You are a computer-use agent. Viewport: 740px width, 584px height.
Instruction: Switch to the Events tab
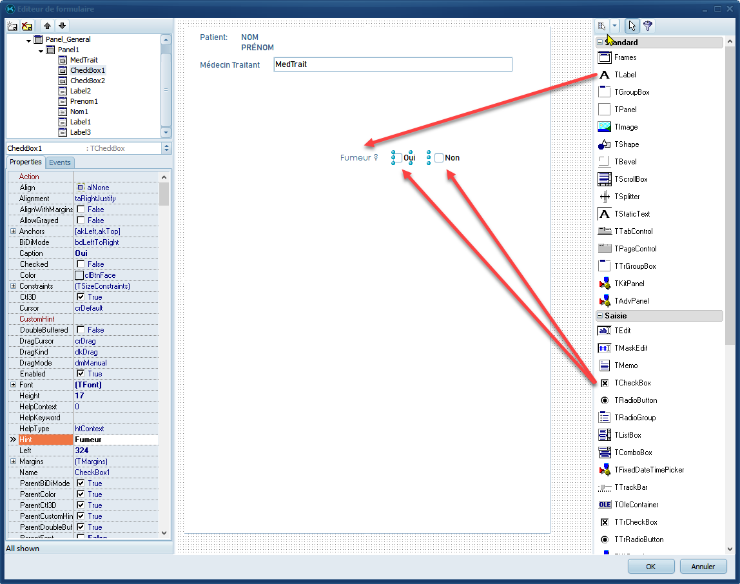60,162
